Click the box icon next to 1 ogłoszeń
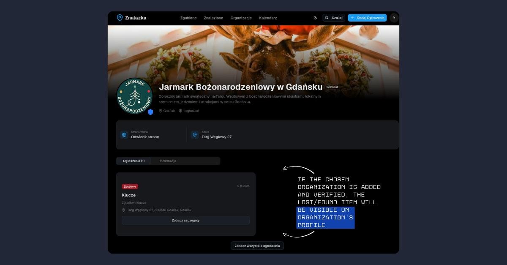The height and width of the screenshot is (265, 507). (x=180, y=111)
